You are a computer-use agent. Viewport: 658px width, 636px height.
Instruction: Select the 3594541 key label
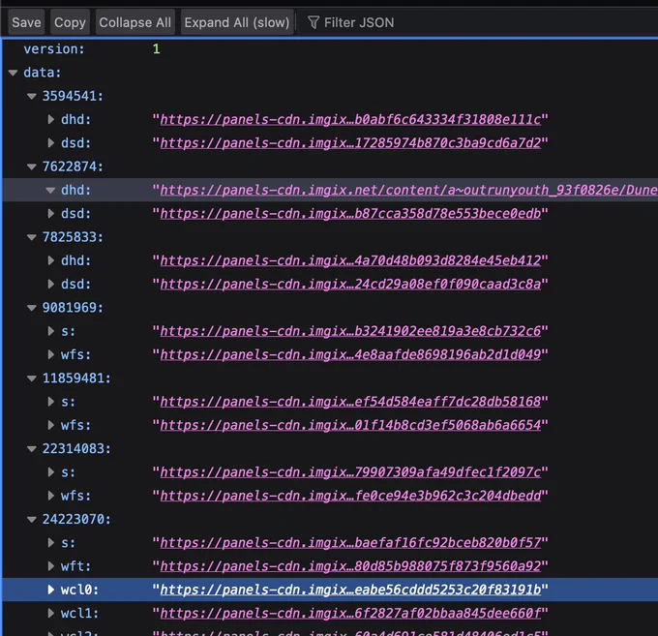tap(73, 97)
